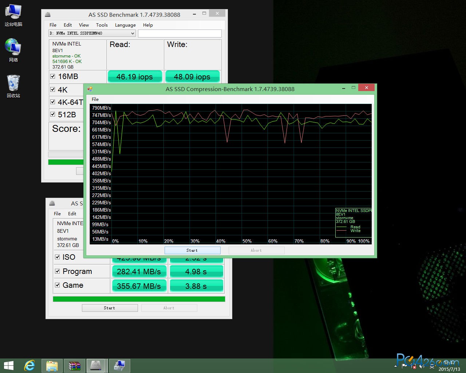Click the taskbar clock showing 2015/7/13

point(449,366)
